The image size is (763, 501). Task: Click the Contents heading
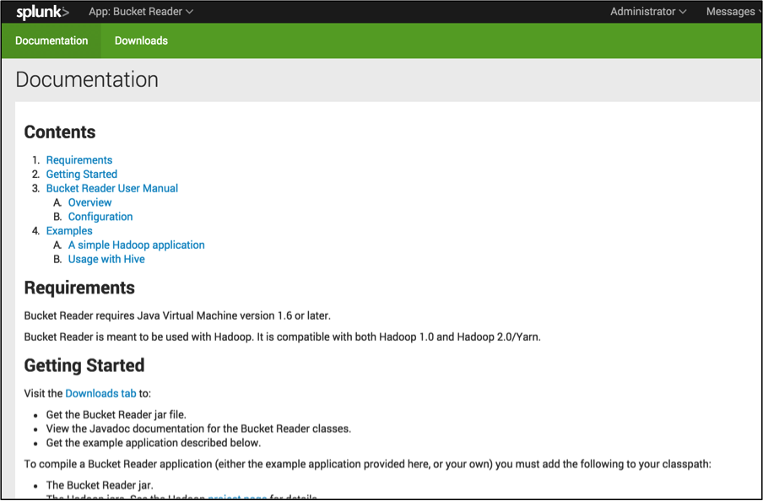[x=60, y=132]
